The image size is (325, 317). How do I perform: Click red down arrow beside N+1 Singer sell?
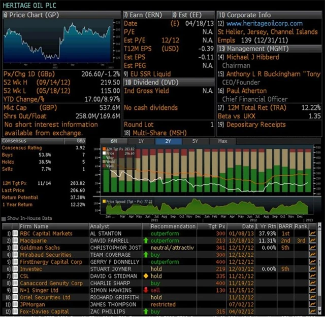click(x=146, y=291)
